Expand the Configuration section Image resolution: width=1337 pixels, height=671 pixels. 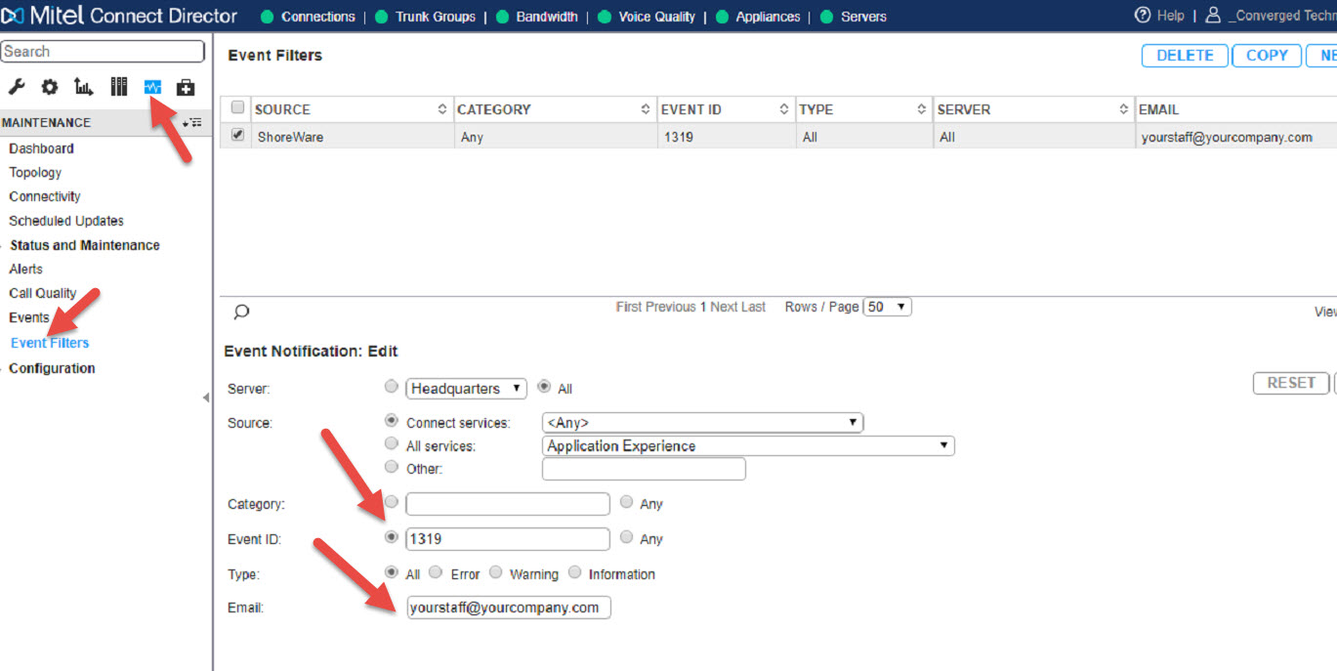(52, 368)
